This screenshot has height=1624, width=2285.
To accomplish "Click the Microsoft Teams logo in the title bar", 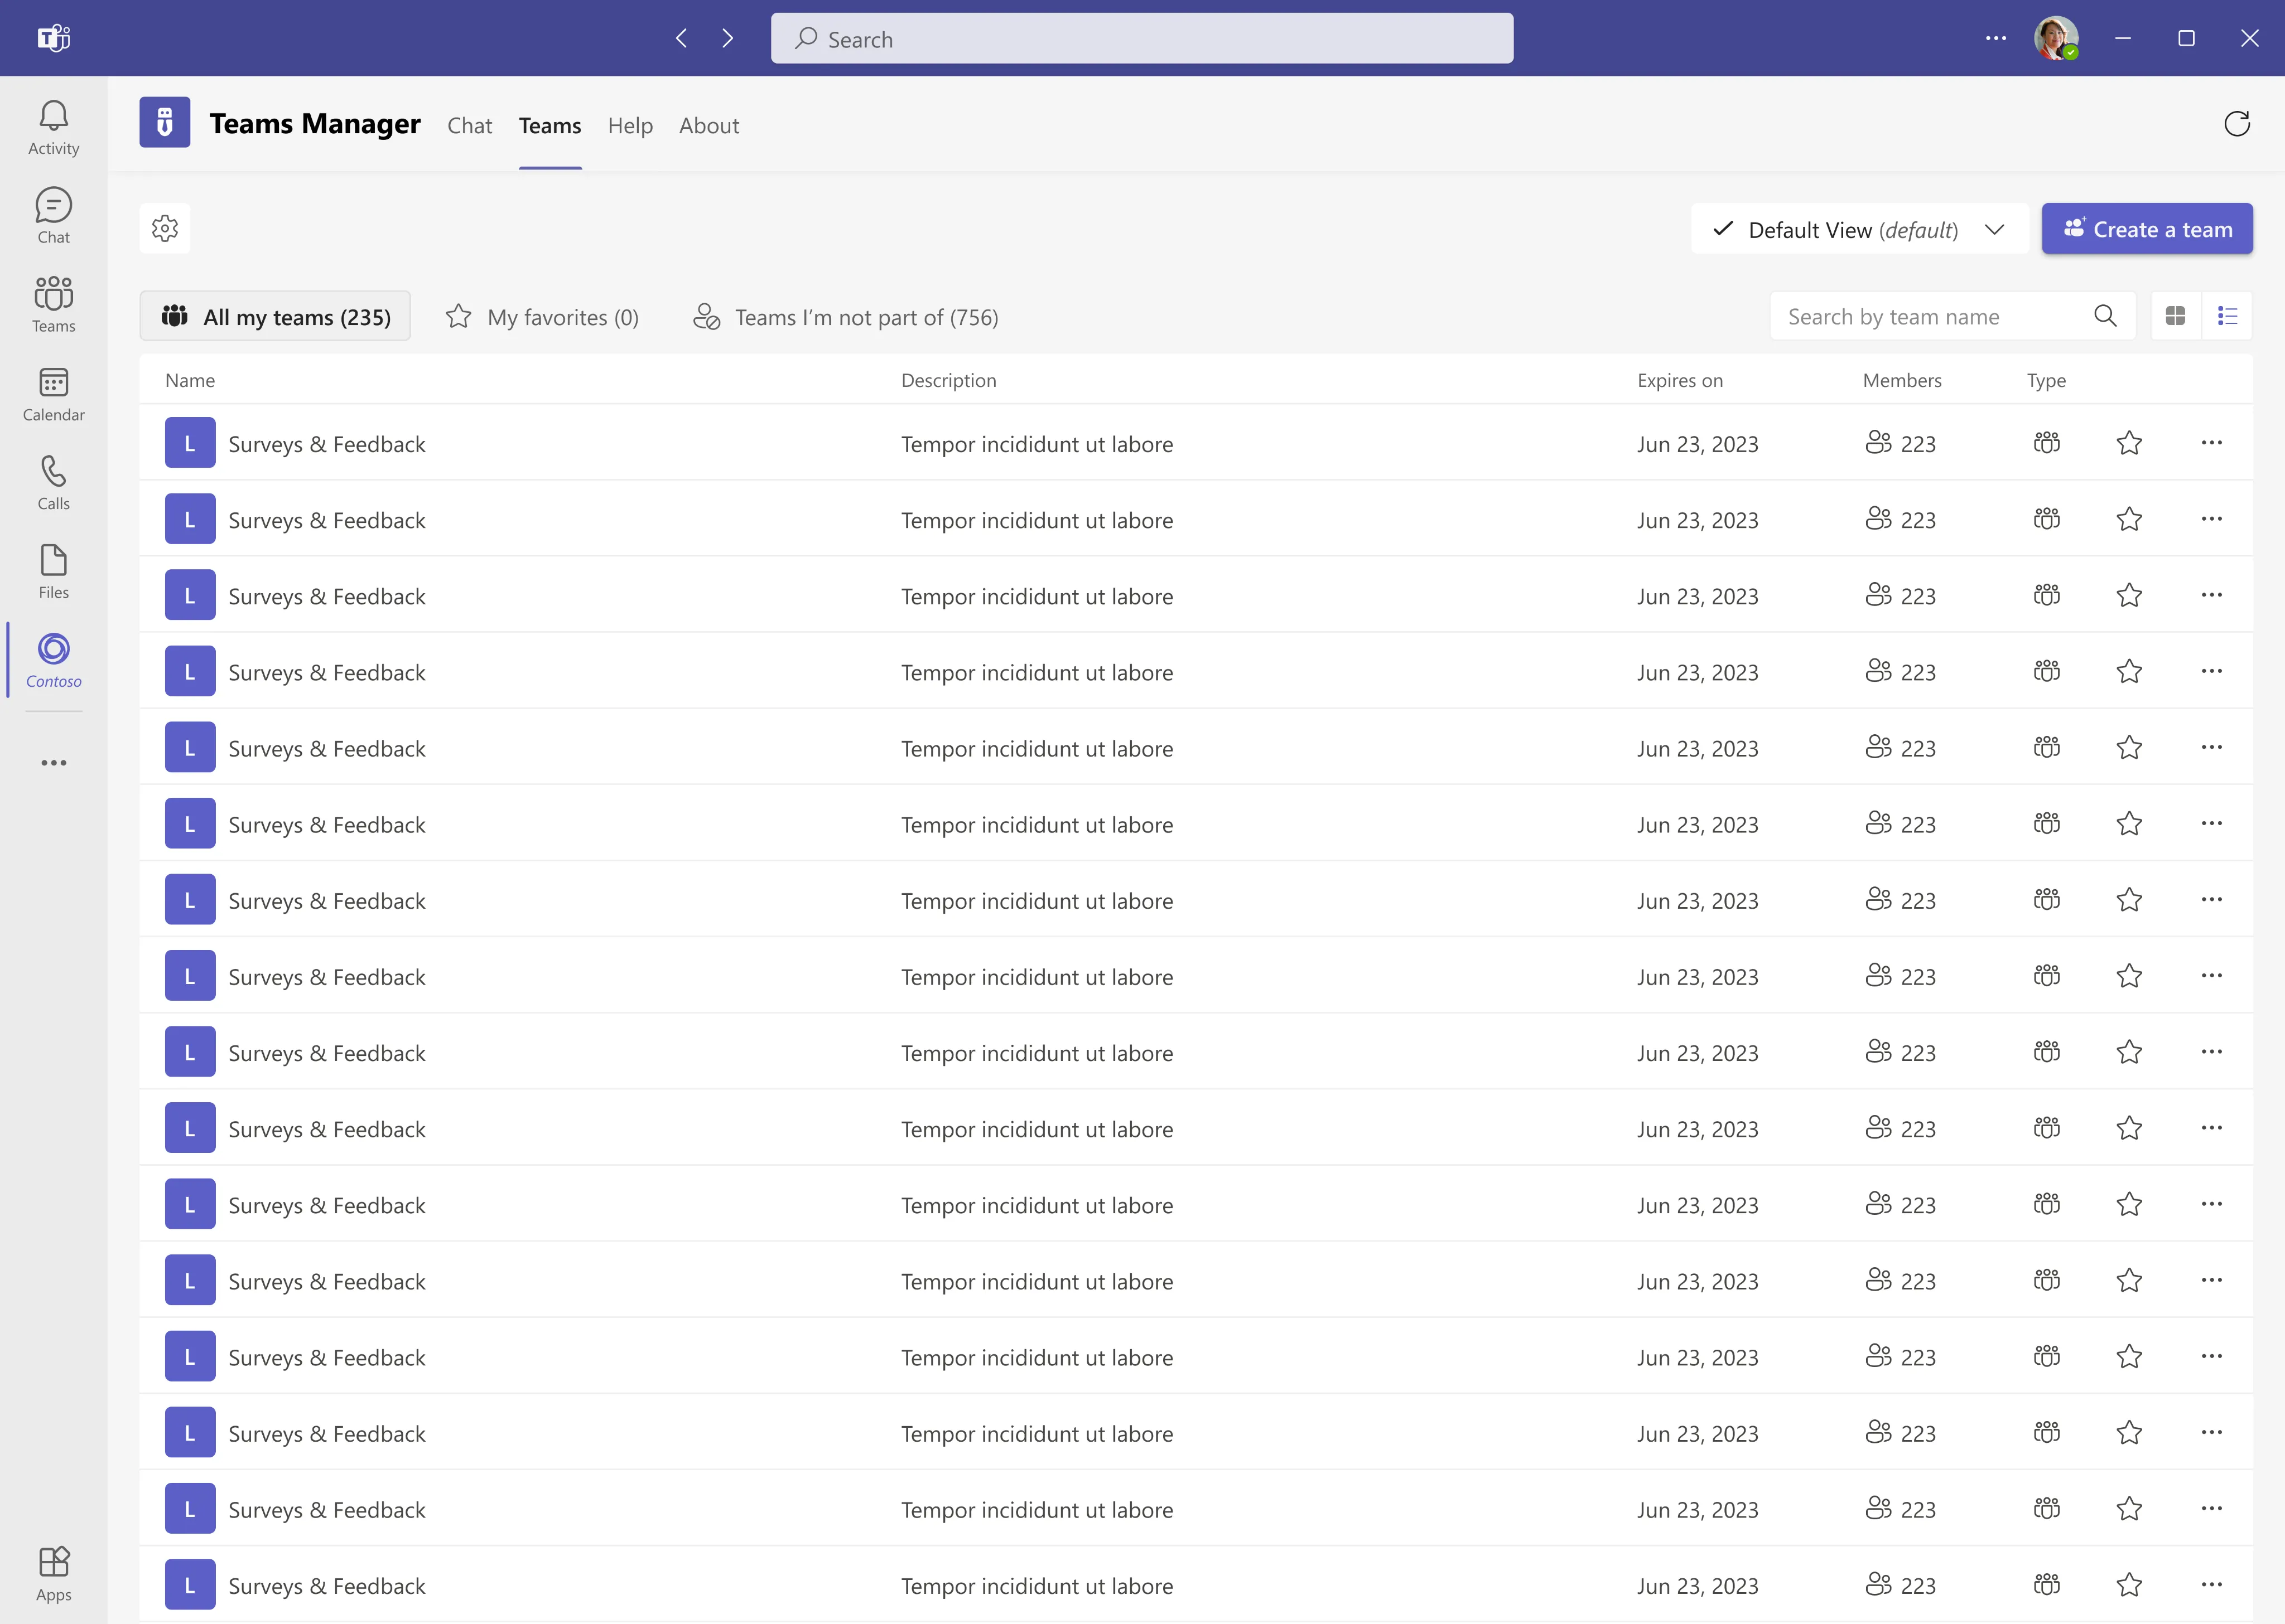I will [54, 38].
